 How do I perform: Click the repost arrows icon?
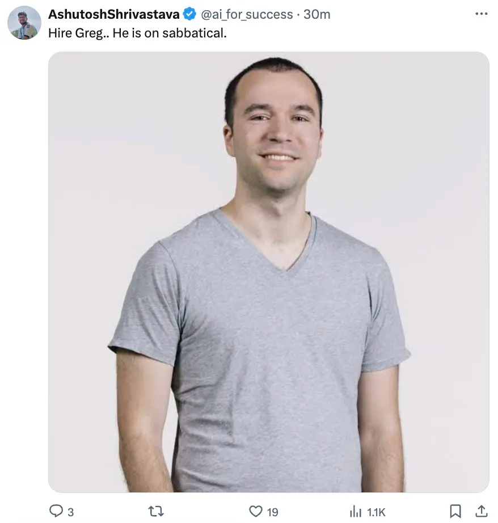(155, 511)
